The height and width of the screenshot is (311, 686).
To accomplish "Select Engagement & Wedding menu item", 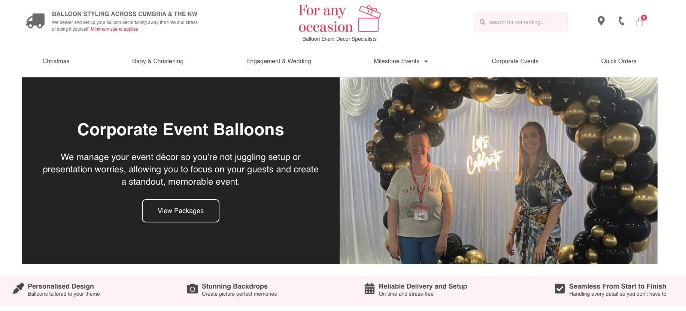I will tap(279, 61).
